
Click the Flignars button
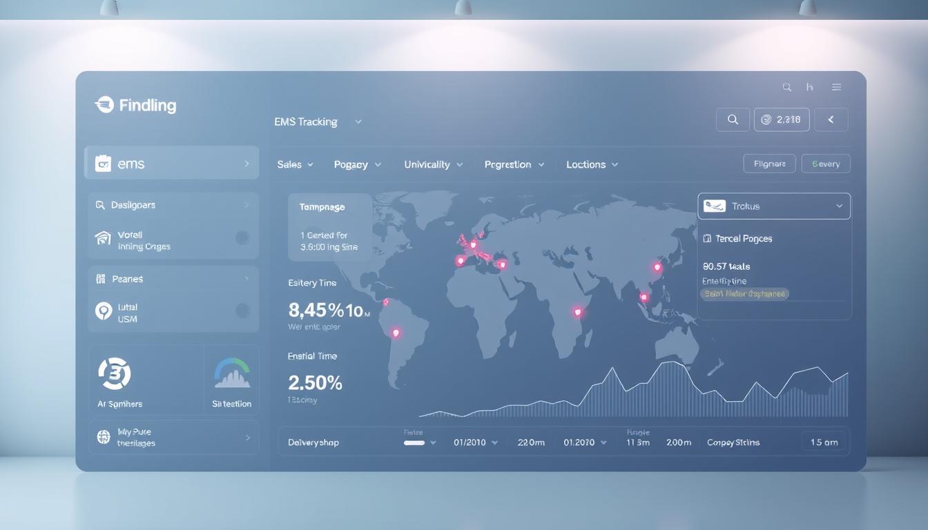coord(770,164)
